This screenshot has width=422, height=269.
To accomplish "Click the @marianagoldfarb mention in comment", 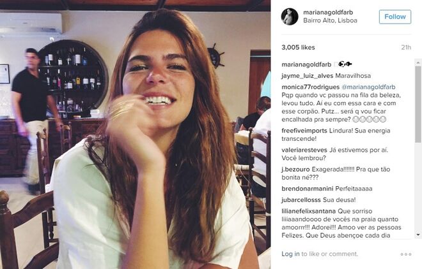I will (368, 87).
